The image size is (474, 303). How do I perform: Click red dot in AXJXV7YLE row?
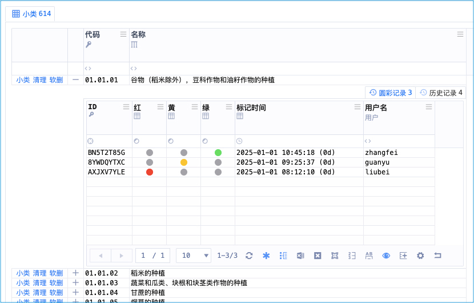pos(150,172)
